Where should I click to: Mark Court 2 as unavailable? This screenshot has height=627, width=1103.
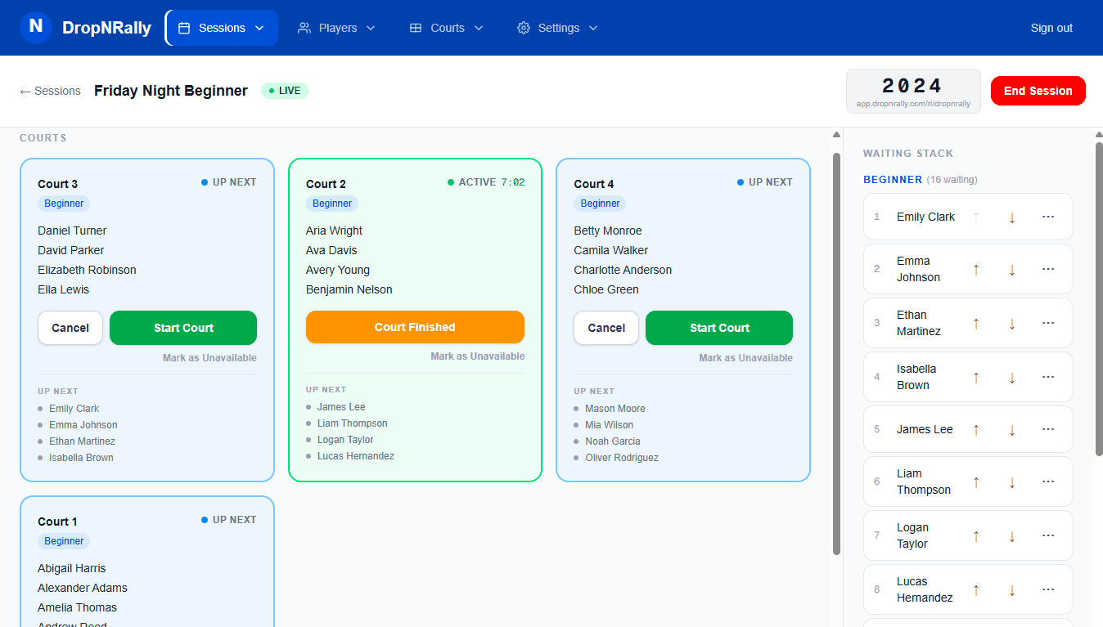click(478, 356)
